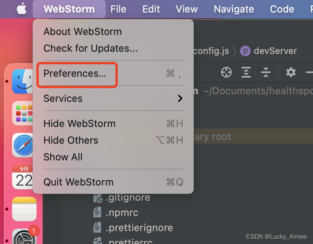Collapse all nodes via toolbar icon
313x244 pixels.
(x=266, y=72)
